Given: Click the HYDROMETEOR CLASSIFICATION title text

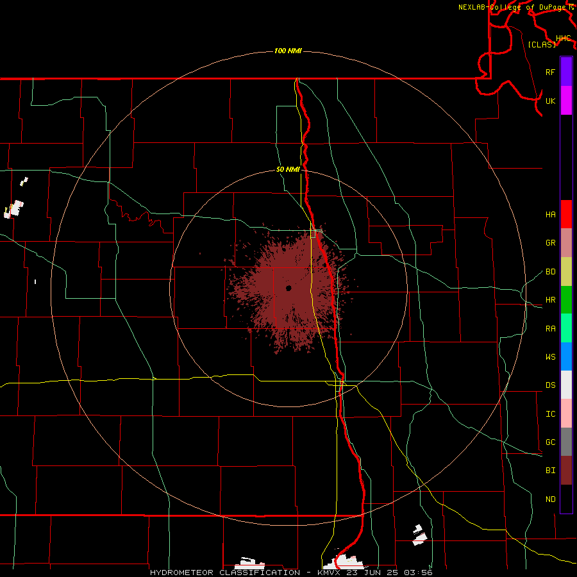Looking at the screenshot, I should (x=225, y=573).
